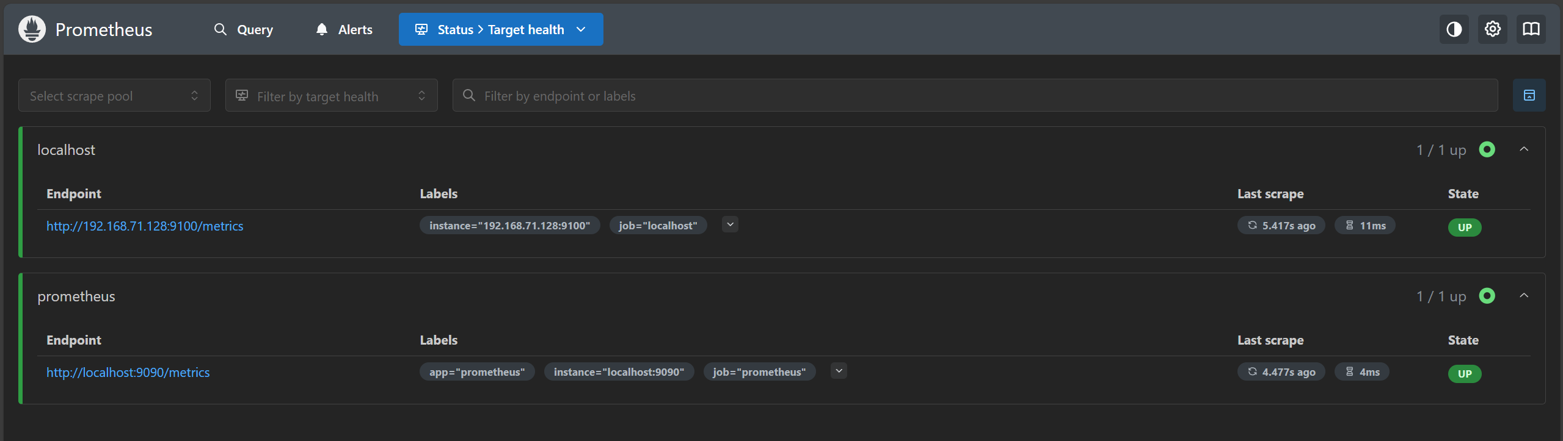The height and width of the screenshot is (441, 1563).
Task: Expand labels for the 192.168.71.128:9100 target
Action: coord(730,224)
